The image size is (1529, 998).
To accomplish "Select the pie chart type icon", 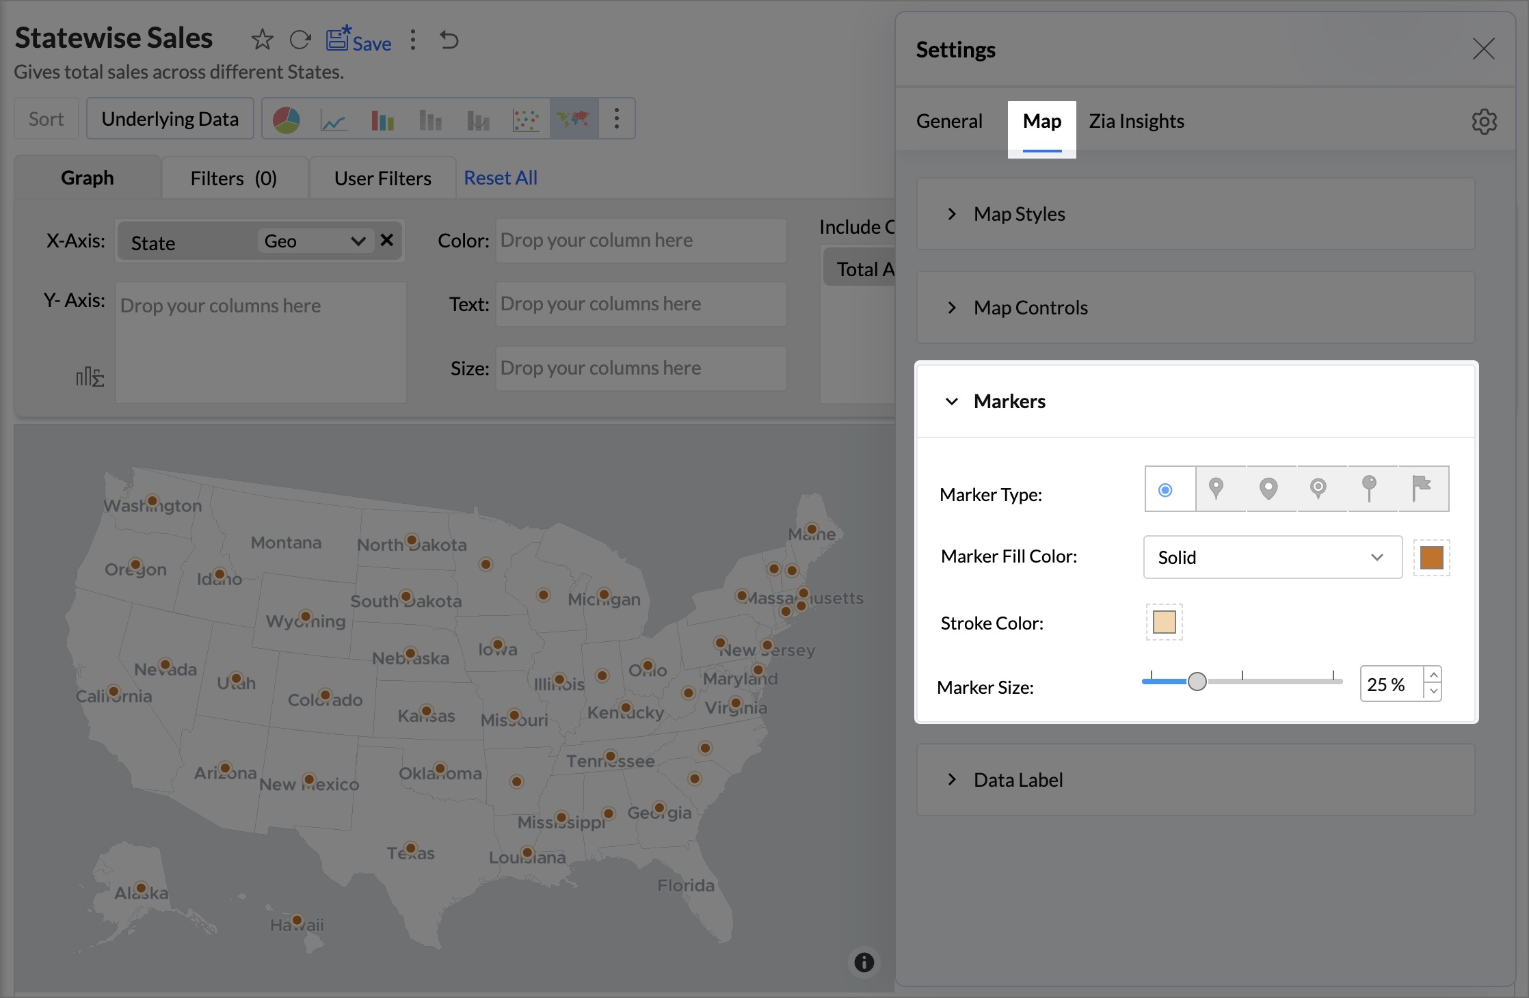I will click(287, 120).
